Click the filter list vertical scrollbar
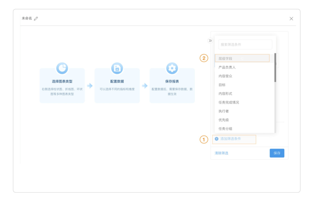 click(x=275, y=68)
